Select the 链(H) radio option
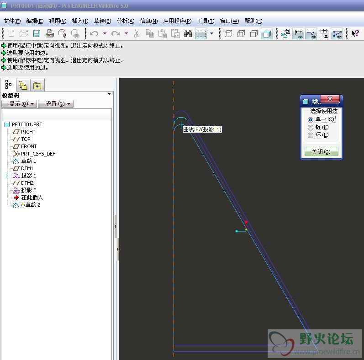This screenshot has width=364, height=360. click(311, 128)
